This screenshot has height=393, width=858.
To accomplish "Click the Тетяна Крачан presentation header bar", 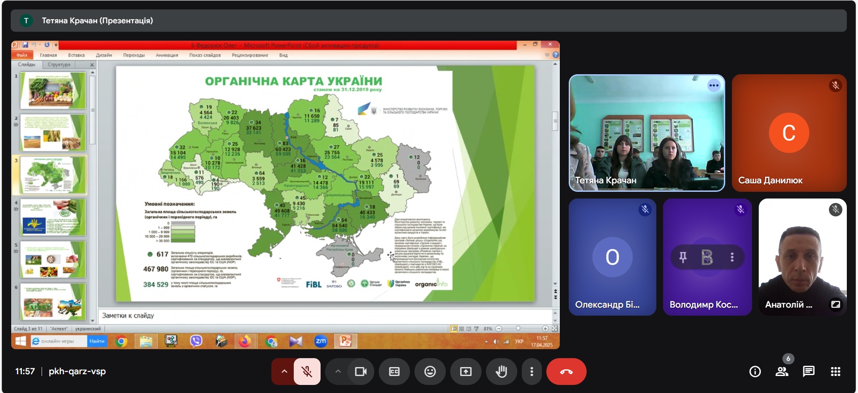I will 428,21.
